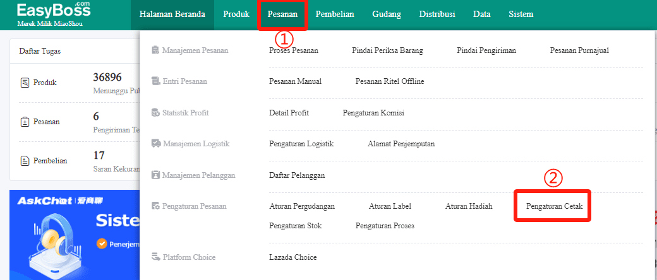Select Alamat Penjemputan under logistics
The image size is (657, 280).
pos(401,144)
